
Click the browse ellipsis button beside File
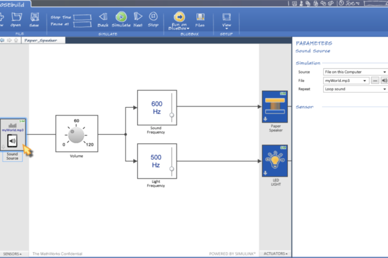tap(374, 81)
